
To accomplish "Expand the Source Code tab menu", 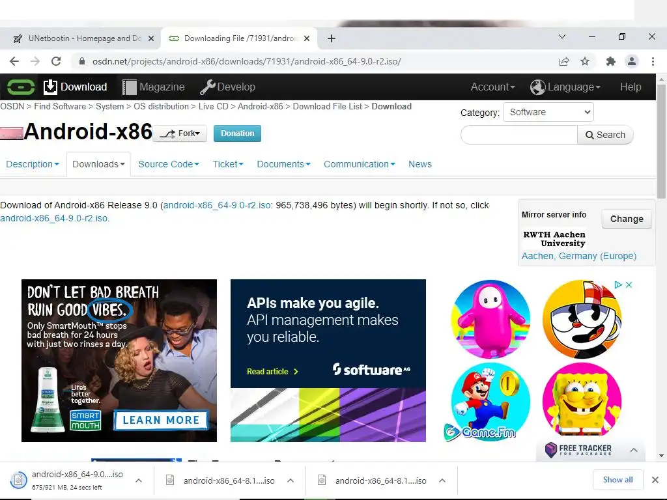I will (x=169, y=164).
